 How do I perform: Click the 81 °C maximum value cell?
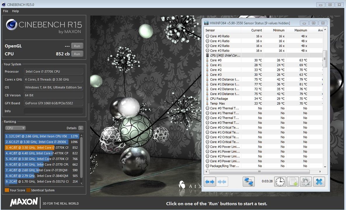(x=303, y=84)
